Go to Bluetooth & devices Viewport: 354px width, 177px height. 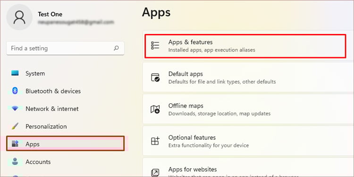pyautogui.click(x=65, y=91)
